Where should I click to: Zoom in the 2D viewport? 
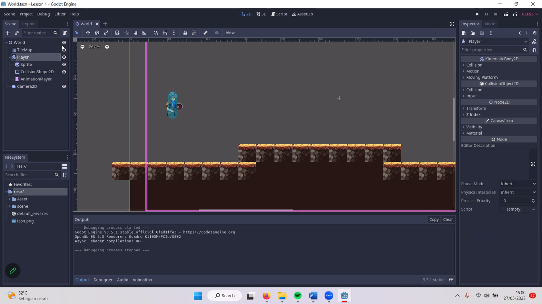coord(107,47)
